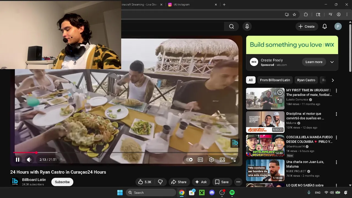Share the video
This screenshot has height=198, width=352.
click(x=179, y=182)
